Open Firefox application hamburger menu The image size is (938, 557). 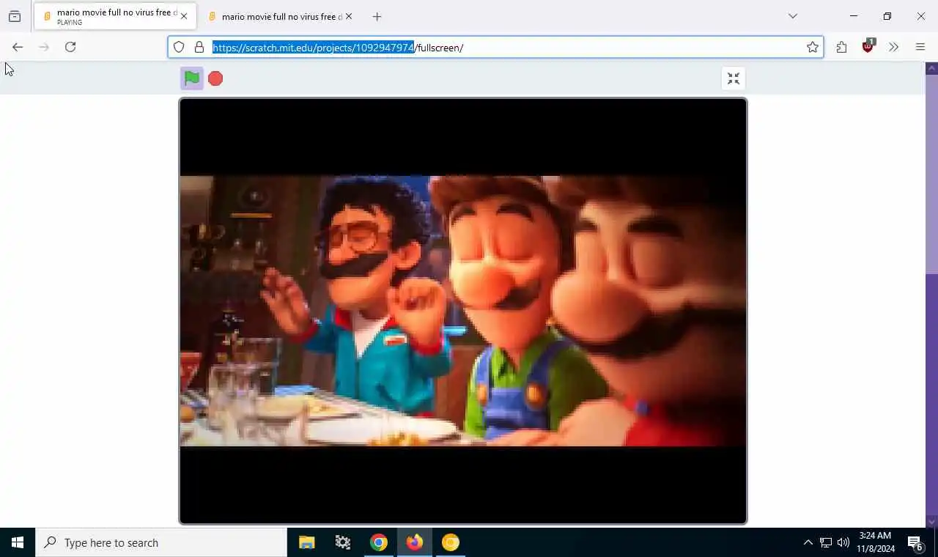[x=920, y=47]
